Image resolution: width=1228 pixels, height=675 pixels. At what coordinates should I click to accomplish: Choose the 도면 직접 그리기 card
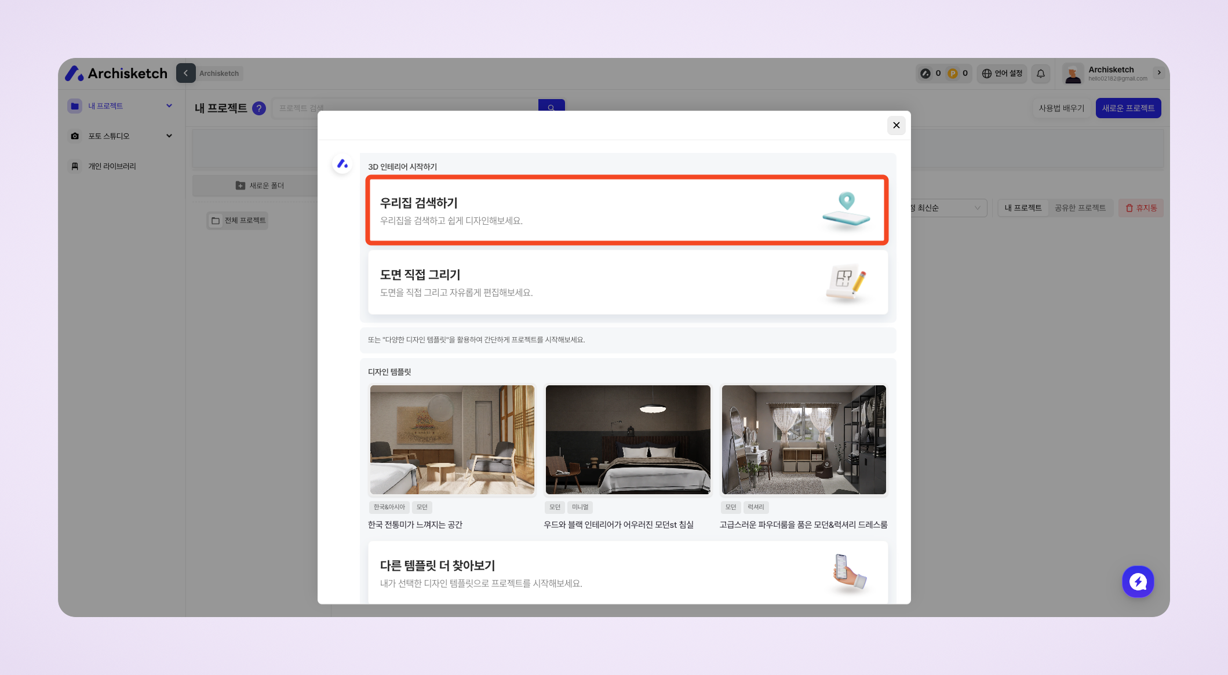(627, 283)
